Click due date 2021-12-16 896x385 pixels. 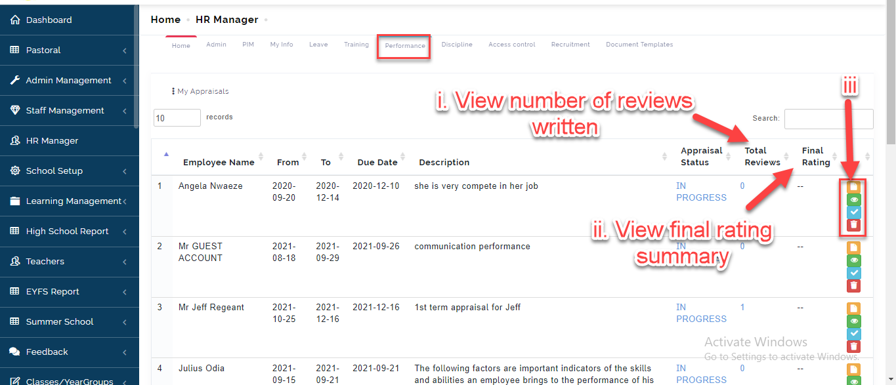(376, 307)
